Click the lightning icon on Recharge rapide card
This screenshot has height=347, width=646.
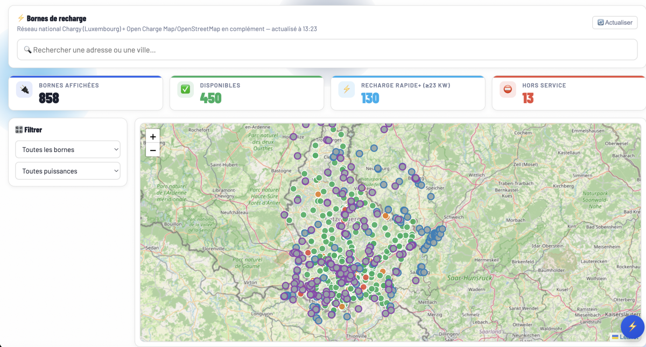[347, 89]
